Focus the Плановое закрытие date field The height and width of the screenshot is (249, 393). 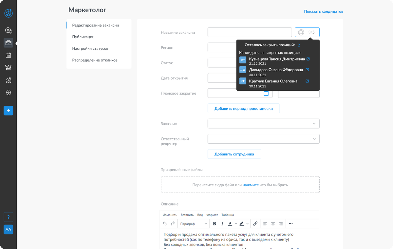pos(240,93)
